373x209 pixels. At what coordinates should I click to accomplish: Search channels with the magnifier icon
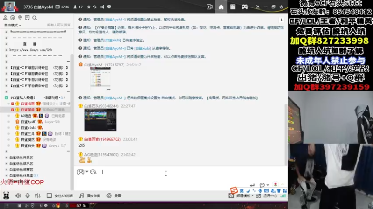pos(35,18)
